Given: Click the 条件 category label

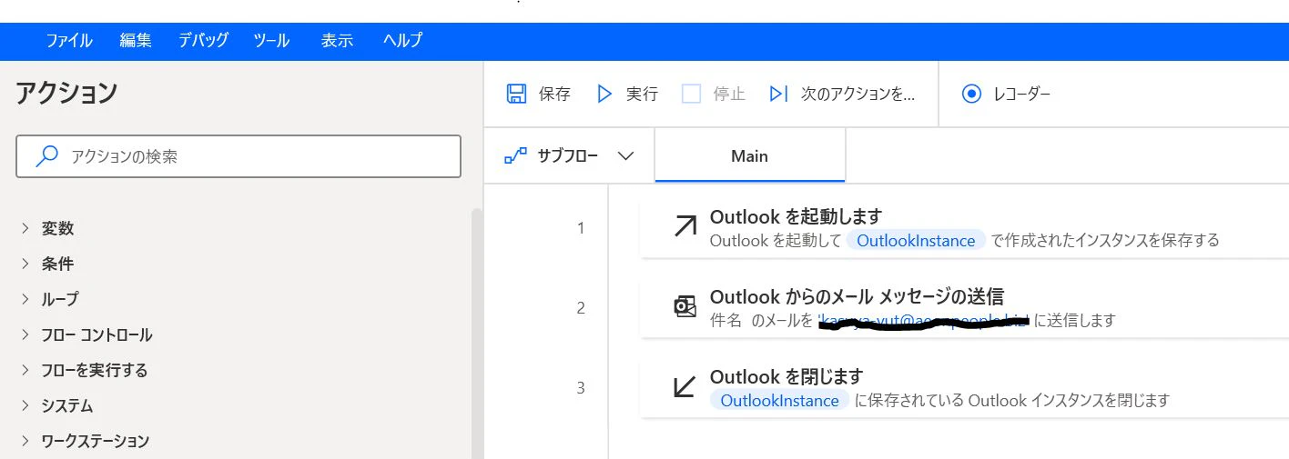Looking at the screenshot, I should [57, 264].
